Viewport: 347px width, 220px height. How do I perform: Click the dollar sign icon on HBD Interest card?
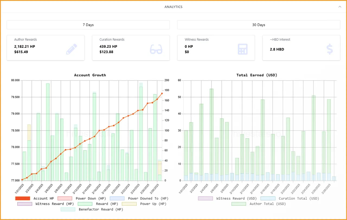point(330,49)
